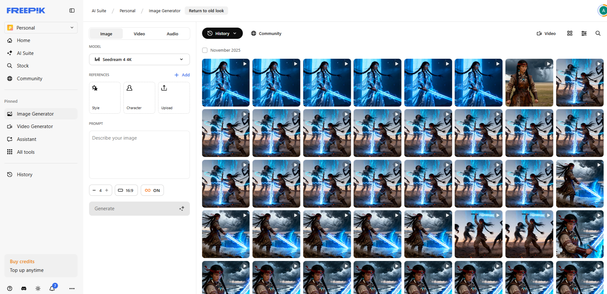Click the Buy credits link

coord(22,262)
